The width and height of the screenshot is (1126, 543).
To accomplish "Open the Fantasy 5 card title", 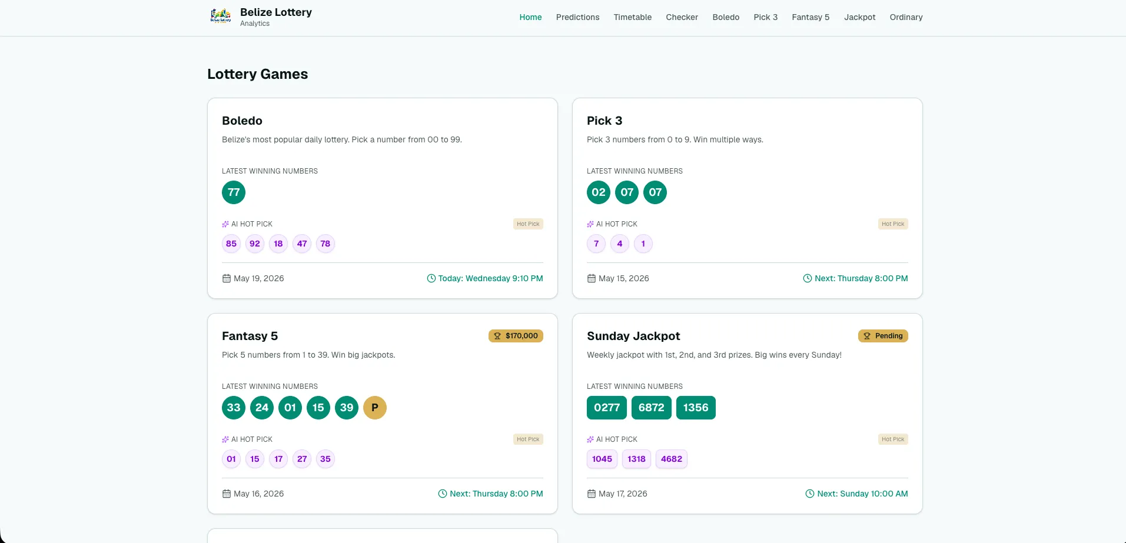I will [250, 336].
